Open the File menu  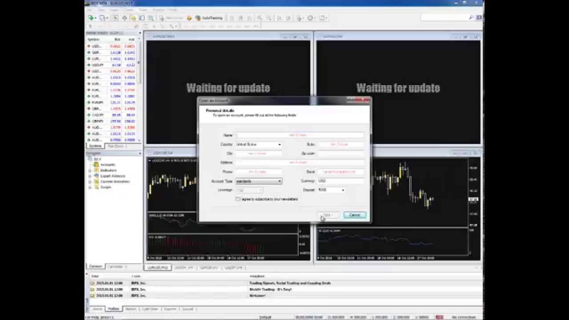[x=89, y=10]
